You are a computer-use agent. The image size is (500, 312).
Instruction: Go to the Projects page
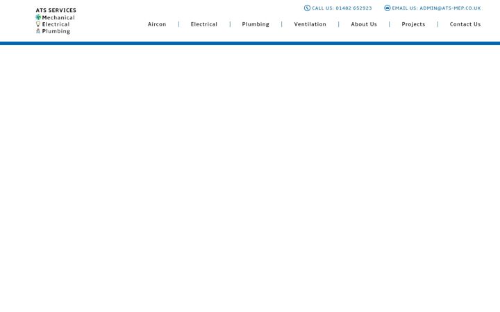413,24
